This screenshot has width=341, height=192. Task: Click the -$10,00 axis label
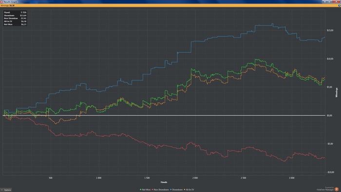[x=330, y=172]
